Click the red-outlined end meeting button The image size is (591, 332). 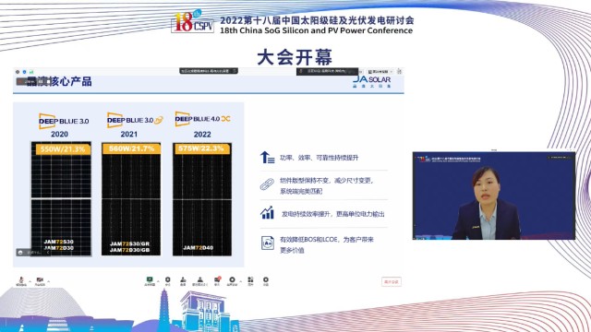click(392, 281)
